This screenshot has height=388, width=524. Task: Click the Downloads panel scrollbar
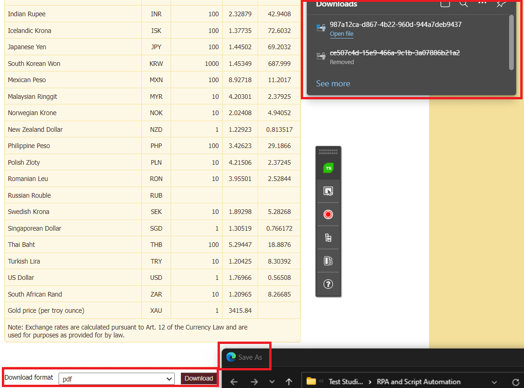pyautogui.click(x=511, y=43)
